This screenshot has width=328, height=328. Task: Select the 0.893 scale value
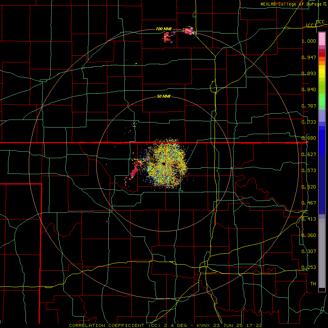[309, 73]
